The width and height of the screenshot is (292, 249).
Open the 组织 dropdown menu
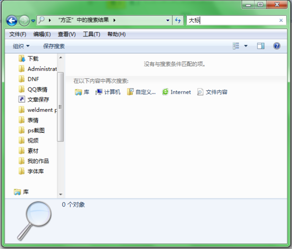tap(21, 46)
